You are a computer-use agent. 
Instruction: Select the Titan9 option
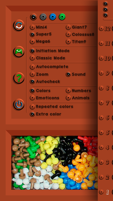pyautogui.click(x=76, y=41)
